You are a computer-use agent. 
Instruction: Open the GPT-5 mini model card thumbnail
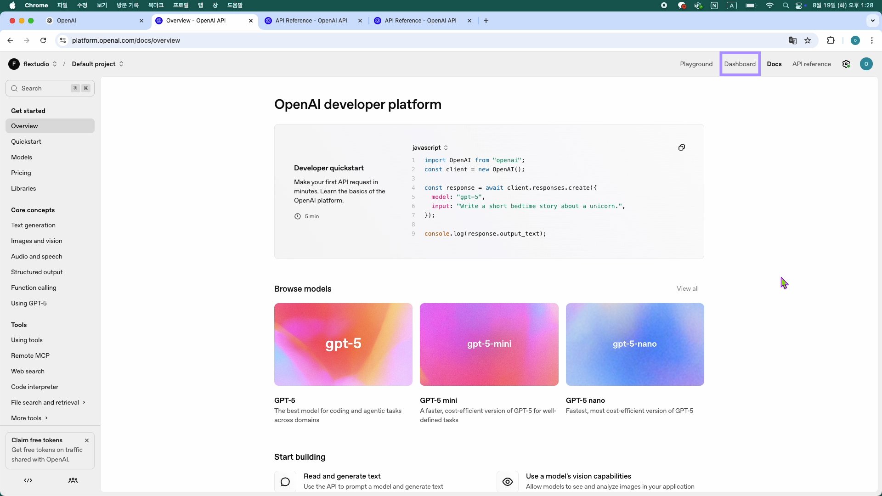click(489, 344)
